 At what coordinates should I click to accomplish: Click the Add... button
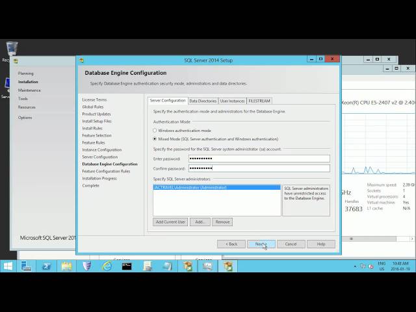click(x=200, y=222)
